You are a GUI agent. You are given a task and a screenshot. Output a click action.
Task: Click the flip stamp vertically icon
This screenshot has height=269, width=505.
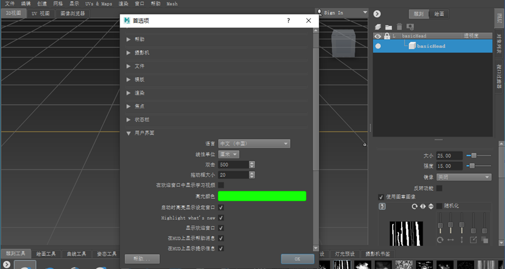(431, 206)
